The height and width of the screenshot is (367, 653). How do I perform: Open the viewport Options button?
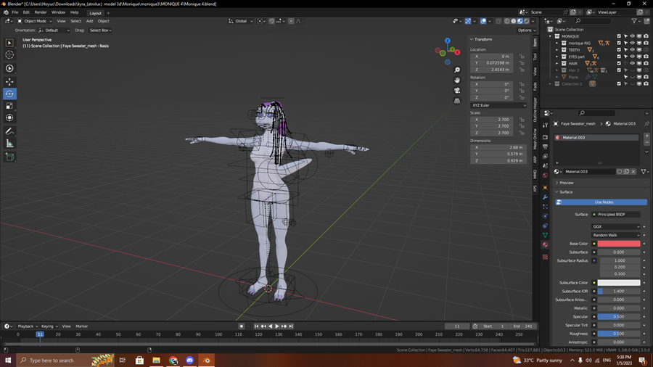525,30
